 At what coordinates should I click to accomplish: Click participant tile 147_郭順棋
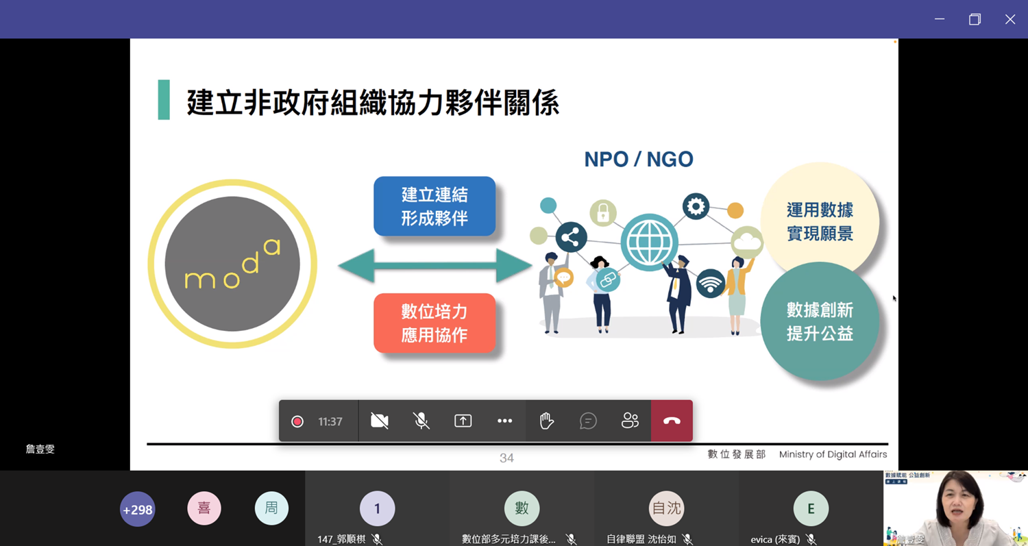377,509
